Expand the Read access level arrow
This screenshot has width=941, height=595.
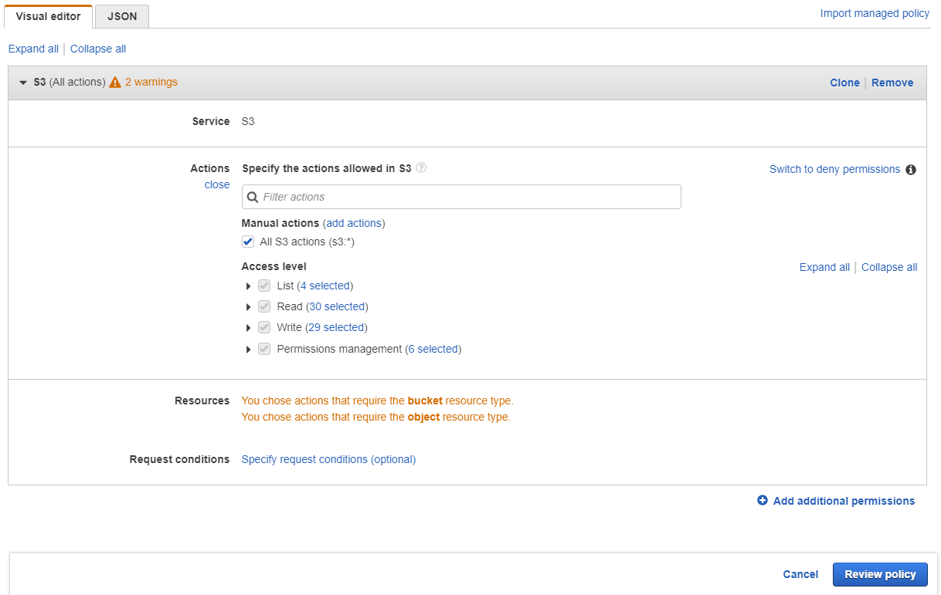[248, 307]
